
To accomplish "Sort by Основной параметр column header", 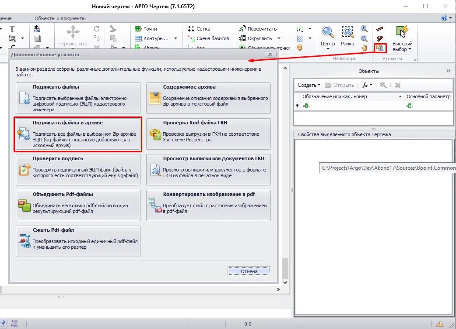I will pos(429,96).
